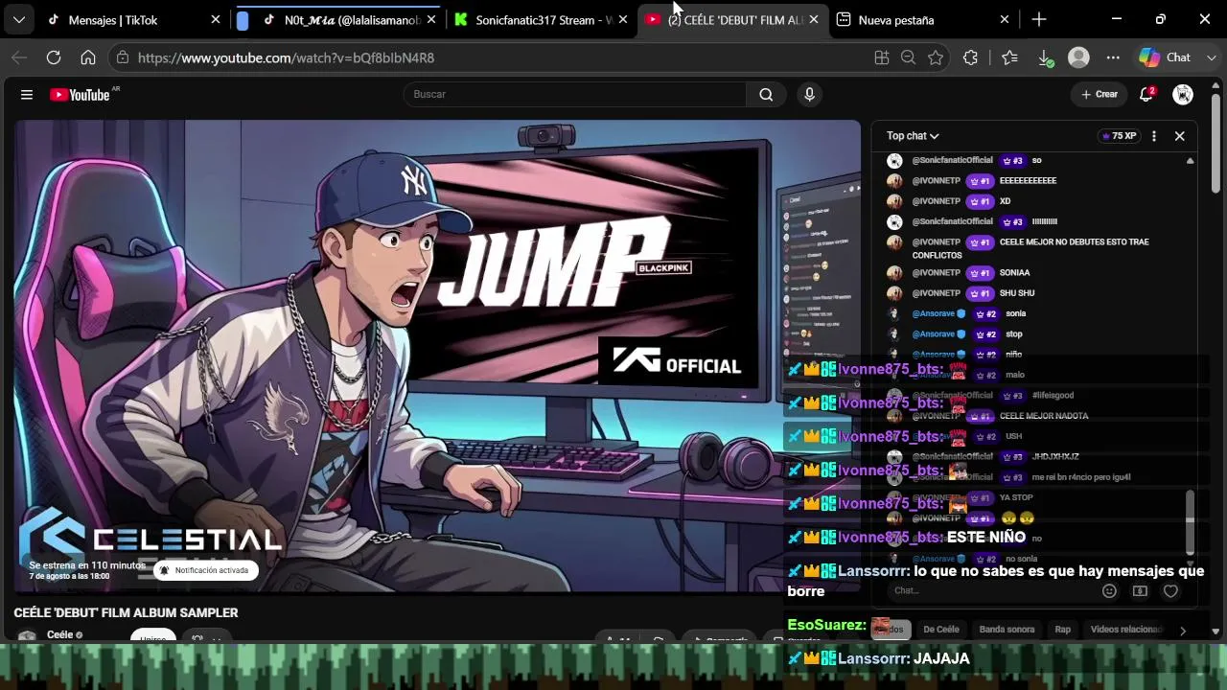
Task: Select the De Ceéle chip
Action: pos(941,630)
